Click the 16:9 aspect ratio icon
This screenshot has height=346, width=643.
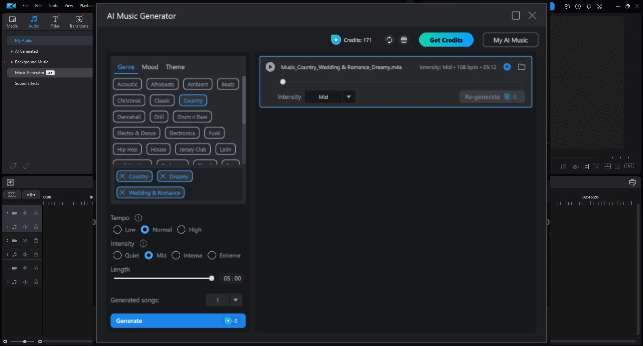(630, 166)
